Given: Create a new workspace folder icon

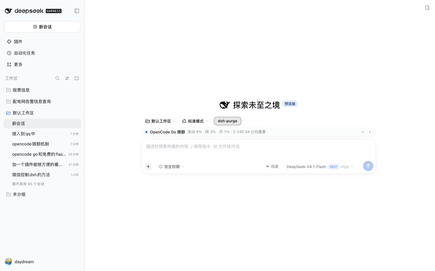Looking at the screenshot, I should pyautogui.click(x=77, y=78).
